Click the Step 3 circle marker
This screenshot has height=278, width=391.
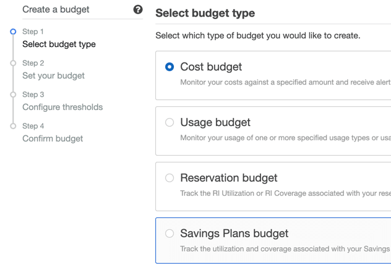click(13, 95)
